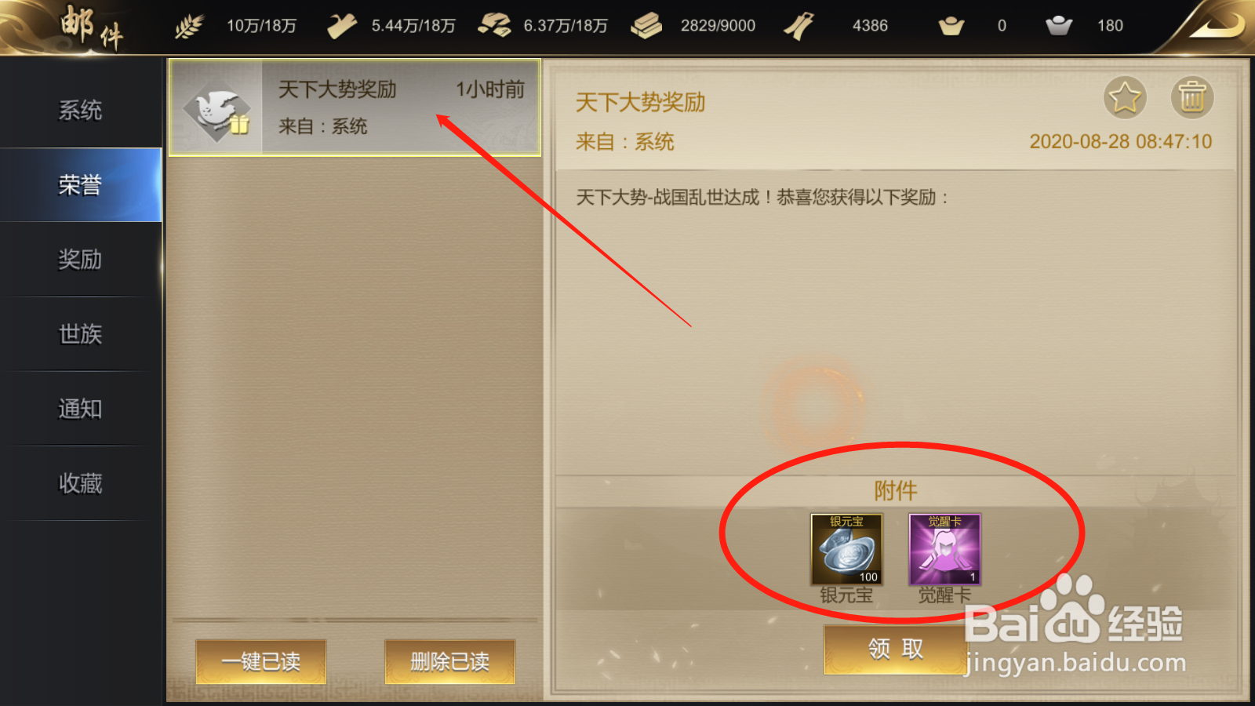Click the 删除已读 button
Viewport: 1255px width, 706px height.
[449, 661]
